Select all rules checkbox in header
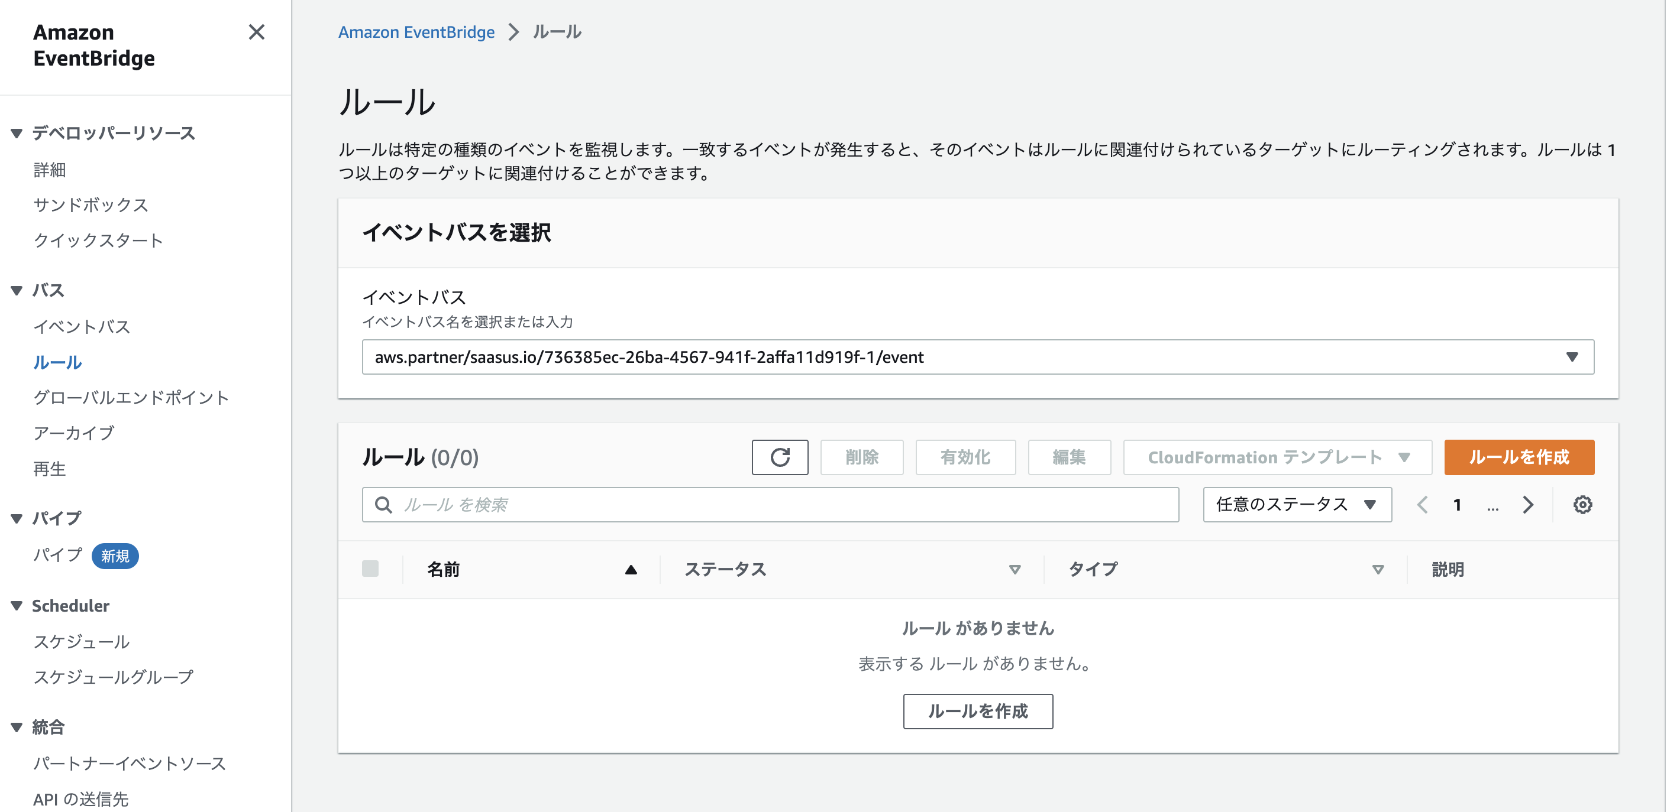The width and height of the screenshot is (1667, 812). click(370, 569)
